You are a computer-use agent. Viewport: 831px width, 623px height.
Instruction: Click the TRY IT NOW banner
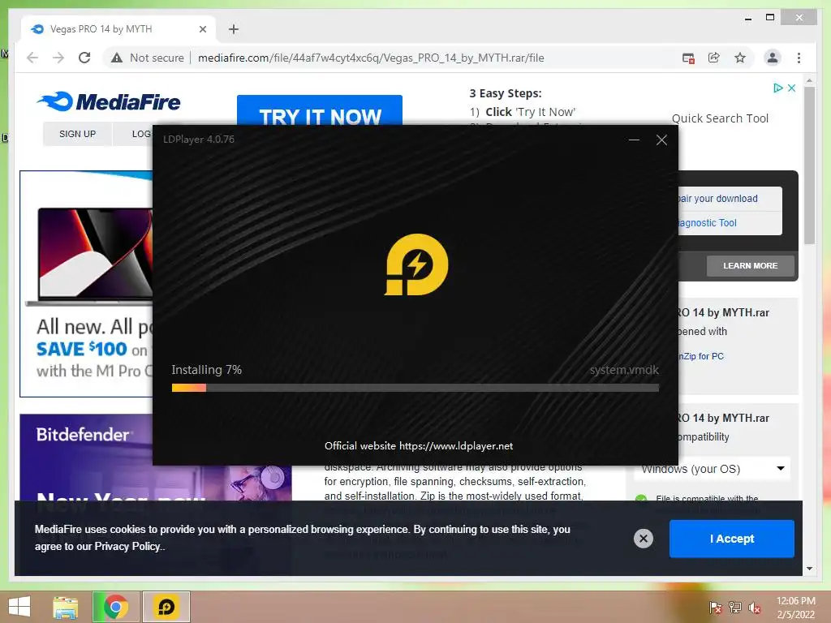click(x=320, y=110)
